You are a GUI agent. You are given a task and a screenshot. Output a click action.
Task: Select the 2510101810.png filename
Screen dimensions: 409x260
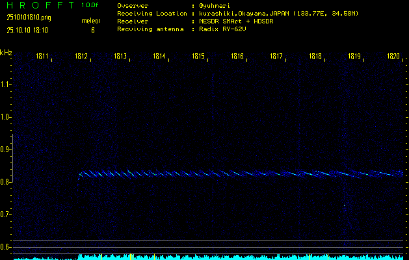(28, 18)
